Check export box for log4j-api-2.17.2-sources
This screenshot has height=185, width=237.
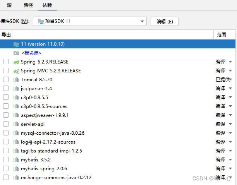6,142
